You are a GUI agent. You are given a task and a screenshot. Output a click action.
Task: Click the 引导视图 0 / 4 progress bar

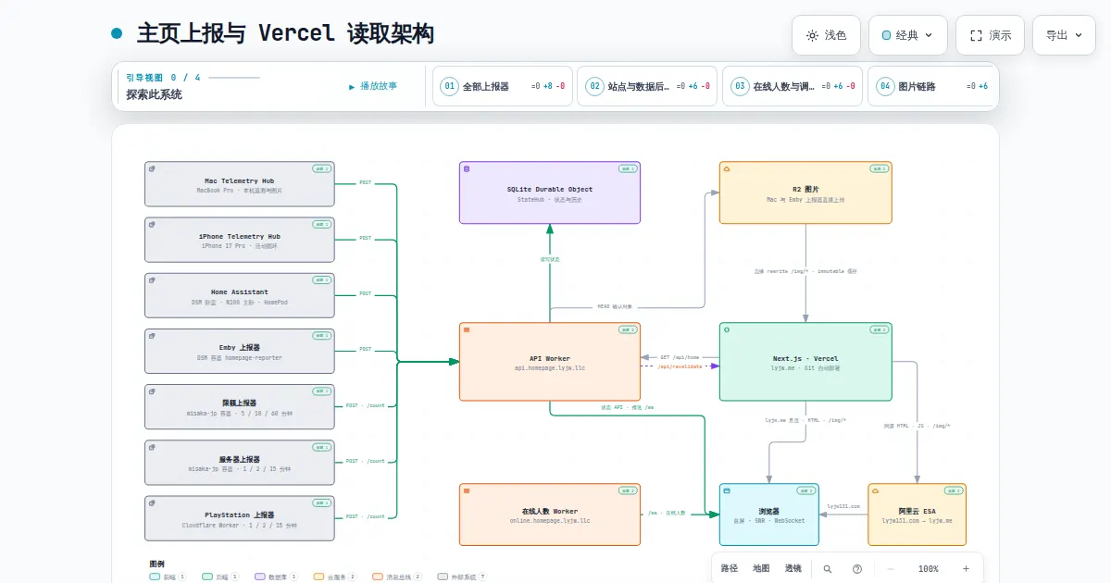(x=234, y=78)
